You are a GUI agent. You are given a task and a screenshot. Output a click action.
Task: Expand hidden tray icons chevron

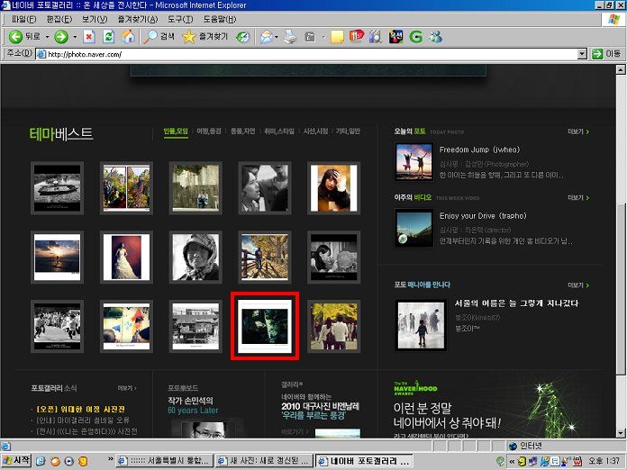(511, 461)
